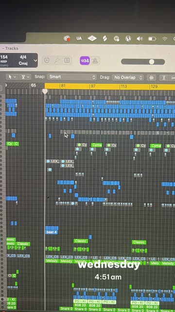175x312 pixels.
Task: Open the Wi-Fi menu bar icon
Action: pos(164,39)
